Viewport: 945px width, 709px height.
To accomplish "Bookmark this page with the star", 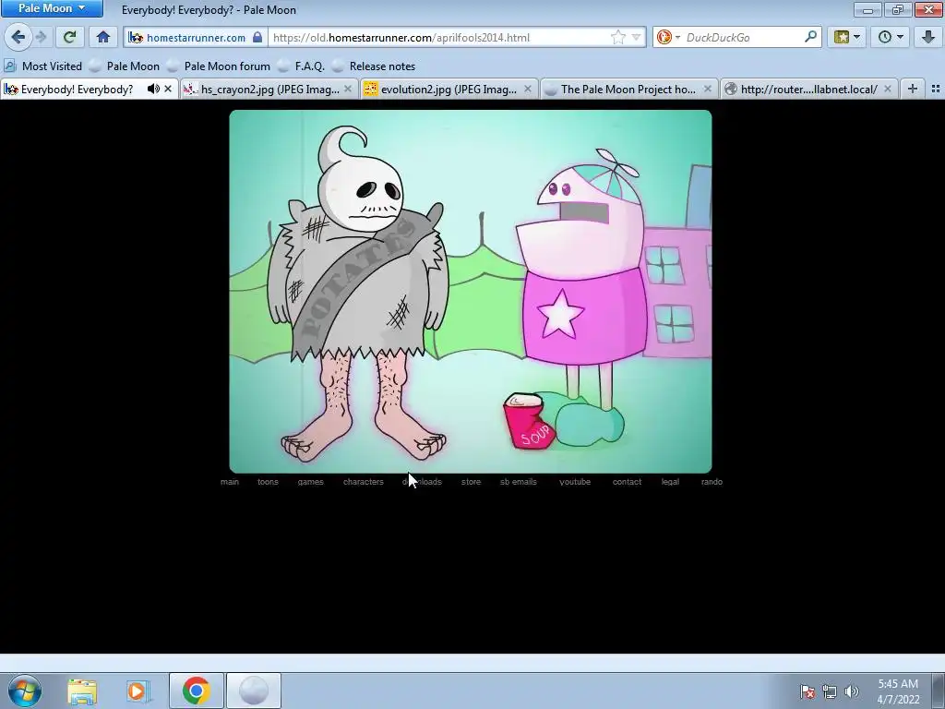I will pos(617,37).
